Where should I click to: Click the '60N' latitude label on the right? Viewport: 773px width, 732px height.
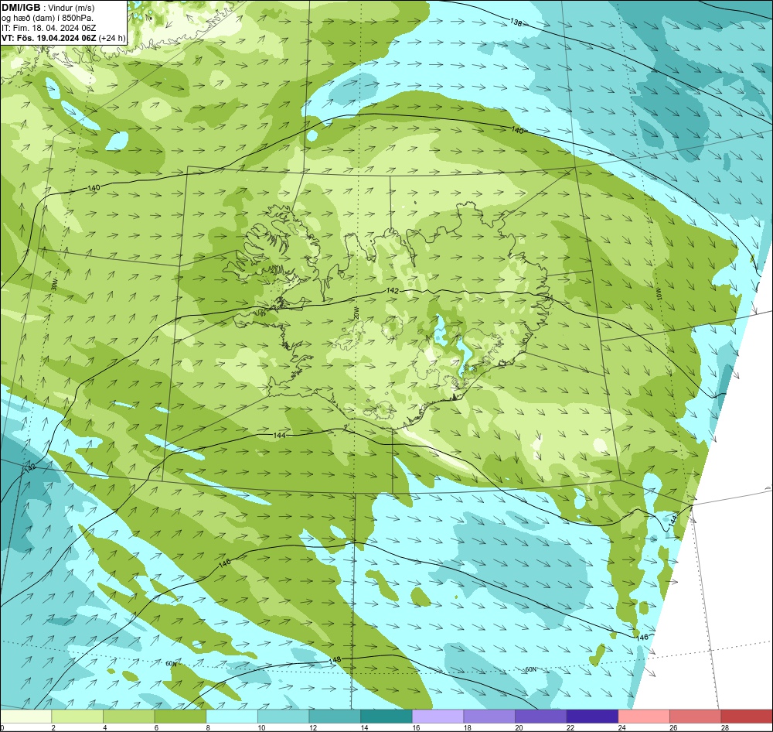pos(530,670)
